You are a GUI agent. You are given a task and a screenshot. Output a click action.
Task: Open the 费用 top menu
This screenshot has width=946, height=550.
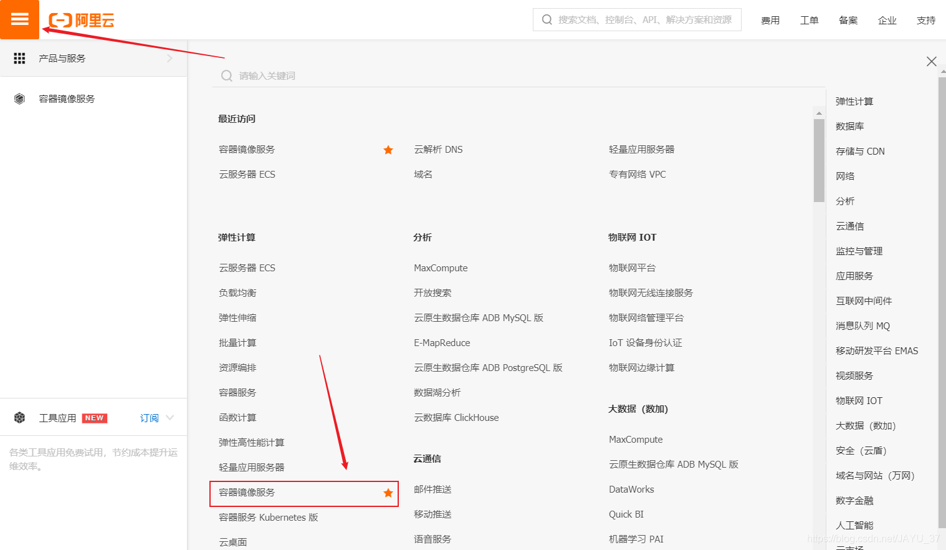pos(770,20)
